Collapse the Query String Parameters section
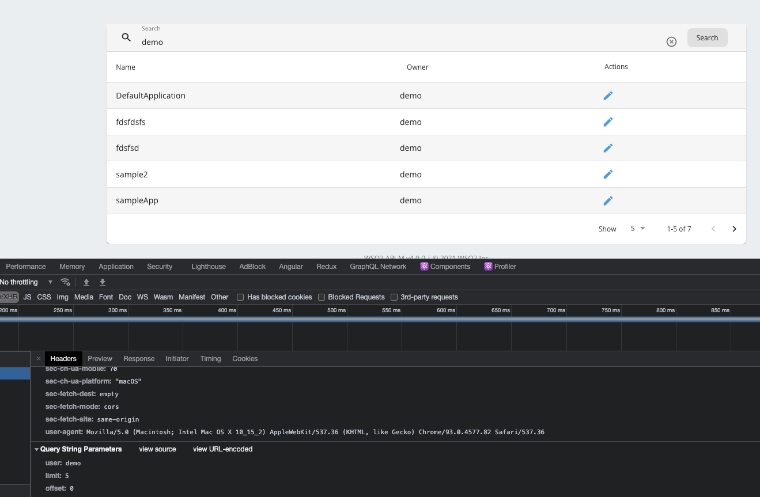 click(36, 449)
